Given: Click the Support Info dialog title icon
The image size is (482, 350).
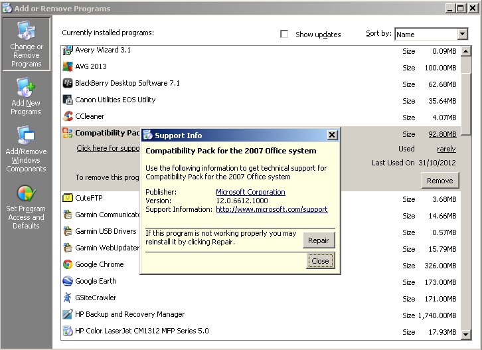Looking at the screenshot, I should point(148,135).
